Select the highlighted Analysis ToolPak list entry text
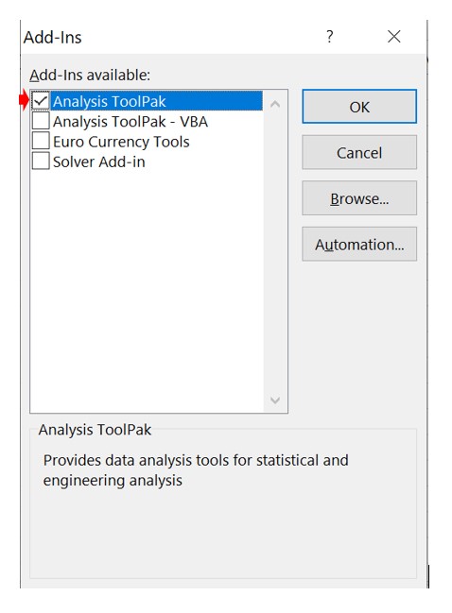 [110, 101]
